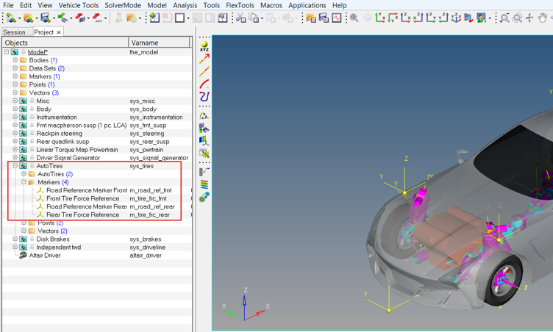The height and width of the screenshot is (332, 553).
Task: Select the isometric XYZ view icon
Action: (456, 18)
